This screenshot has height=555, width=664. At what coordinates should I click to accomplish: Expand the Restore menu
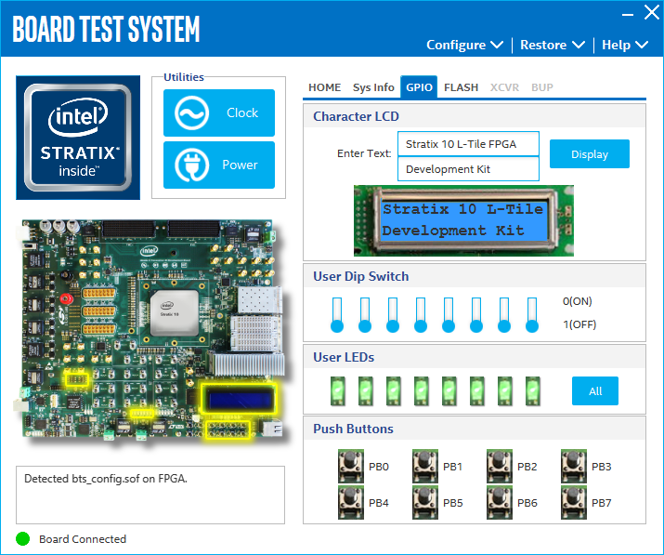[553, 45]
